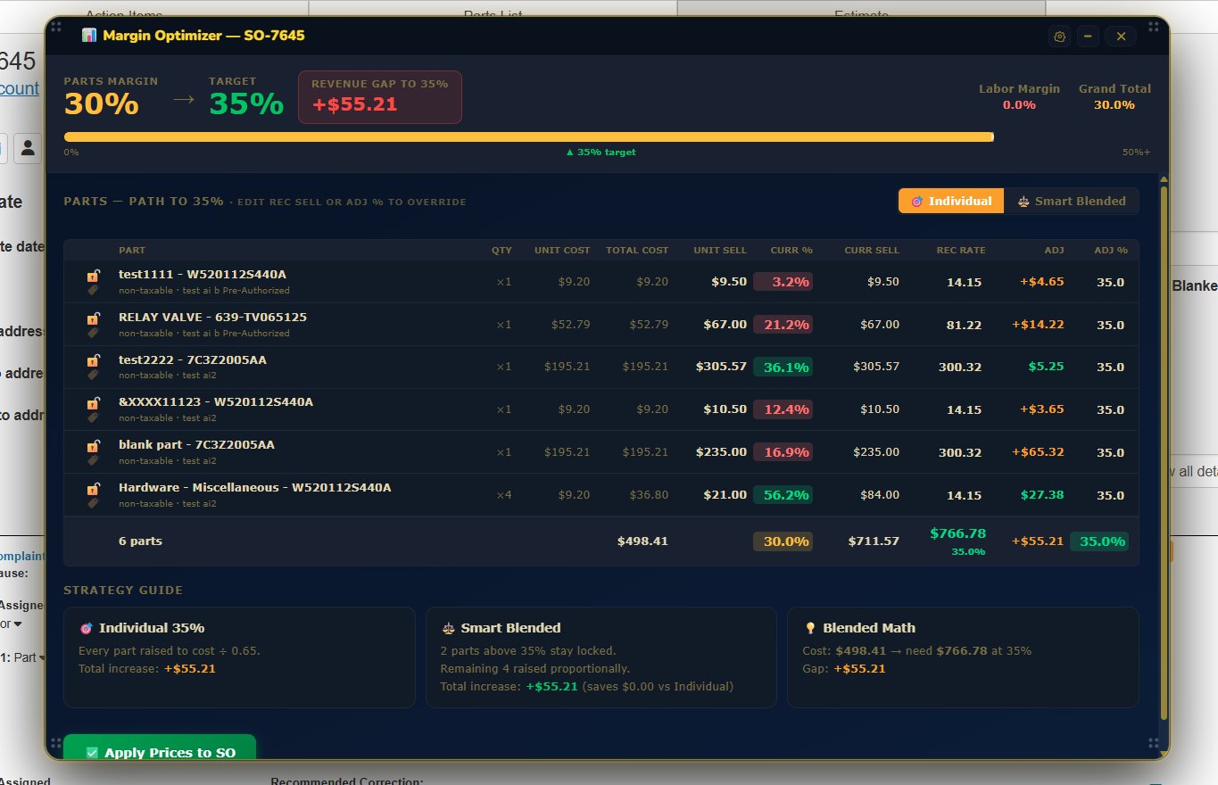Edit rec rate 300.32 for blank part
Image resolution: width=1218 pixels, height=785 pixels.
960,452
